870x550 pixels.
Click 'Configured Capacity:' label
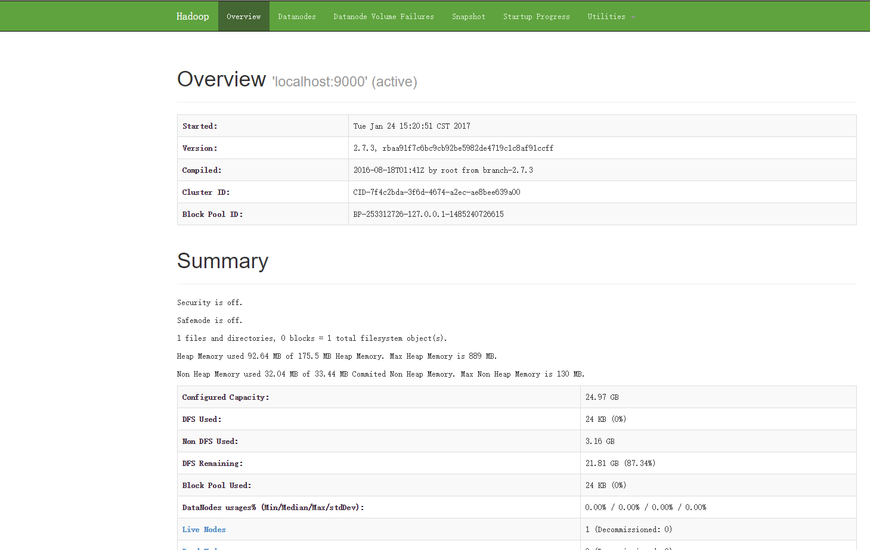pyautogui.click(x=225, y=397)
